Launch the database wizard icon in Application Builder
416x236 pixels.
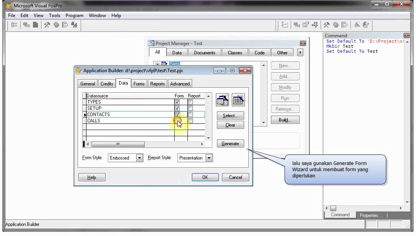point(222,100)
